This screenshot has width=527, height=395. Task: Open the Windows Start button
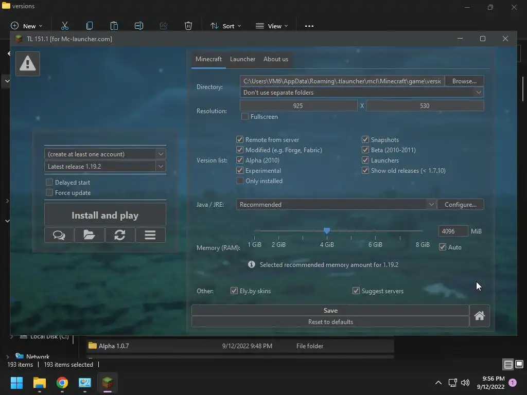(x=16, y=383)
